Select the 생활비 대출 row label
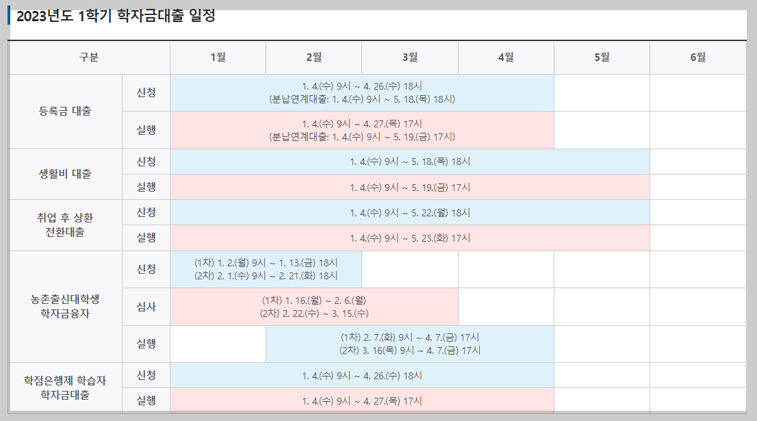The height and width of the screenshot is (421, 757). point(64,175)
